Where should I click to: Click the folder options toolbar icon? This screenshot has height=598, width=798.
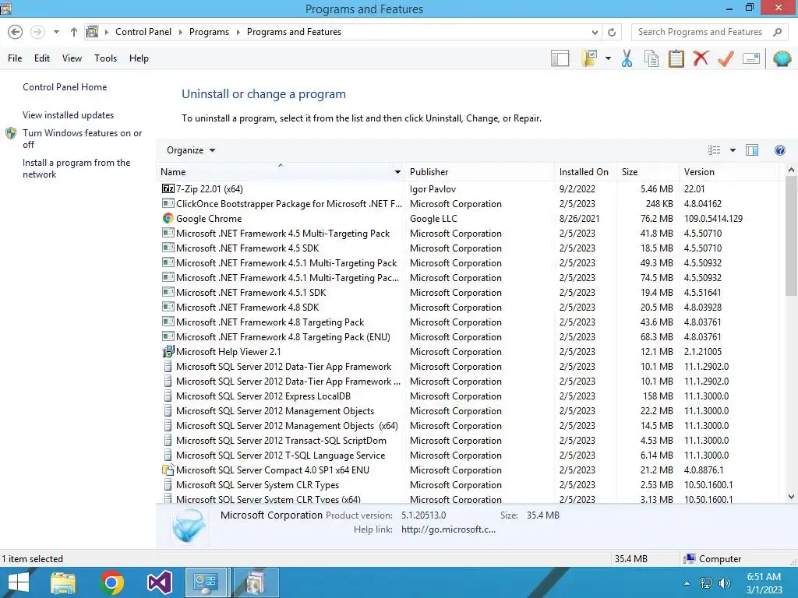[589, 58]
